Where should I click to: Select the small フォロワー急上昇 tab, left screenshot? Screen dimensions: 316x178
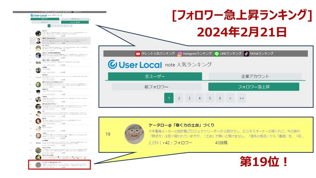[x=75, y=22]
